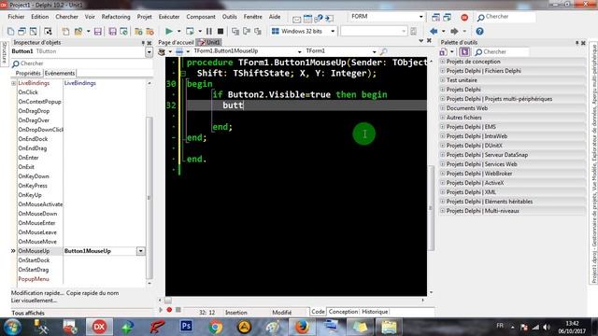Image resolution: width=598 pixels, height=336 pixels.
Task: Click the Object Inspector Chercher search field
Action: coord(81,63)
